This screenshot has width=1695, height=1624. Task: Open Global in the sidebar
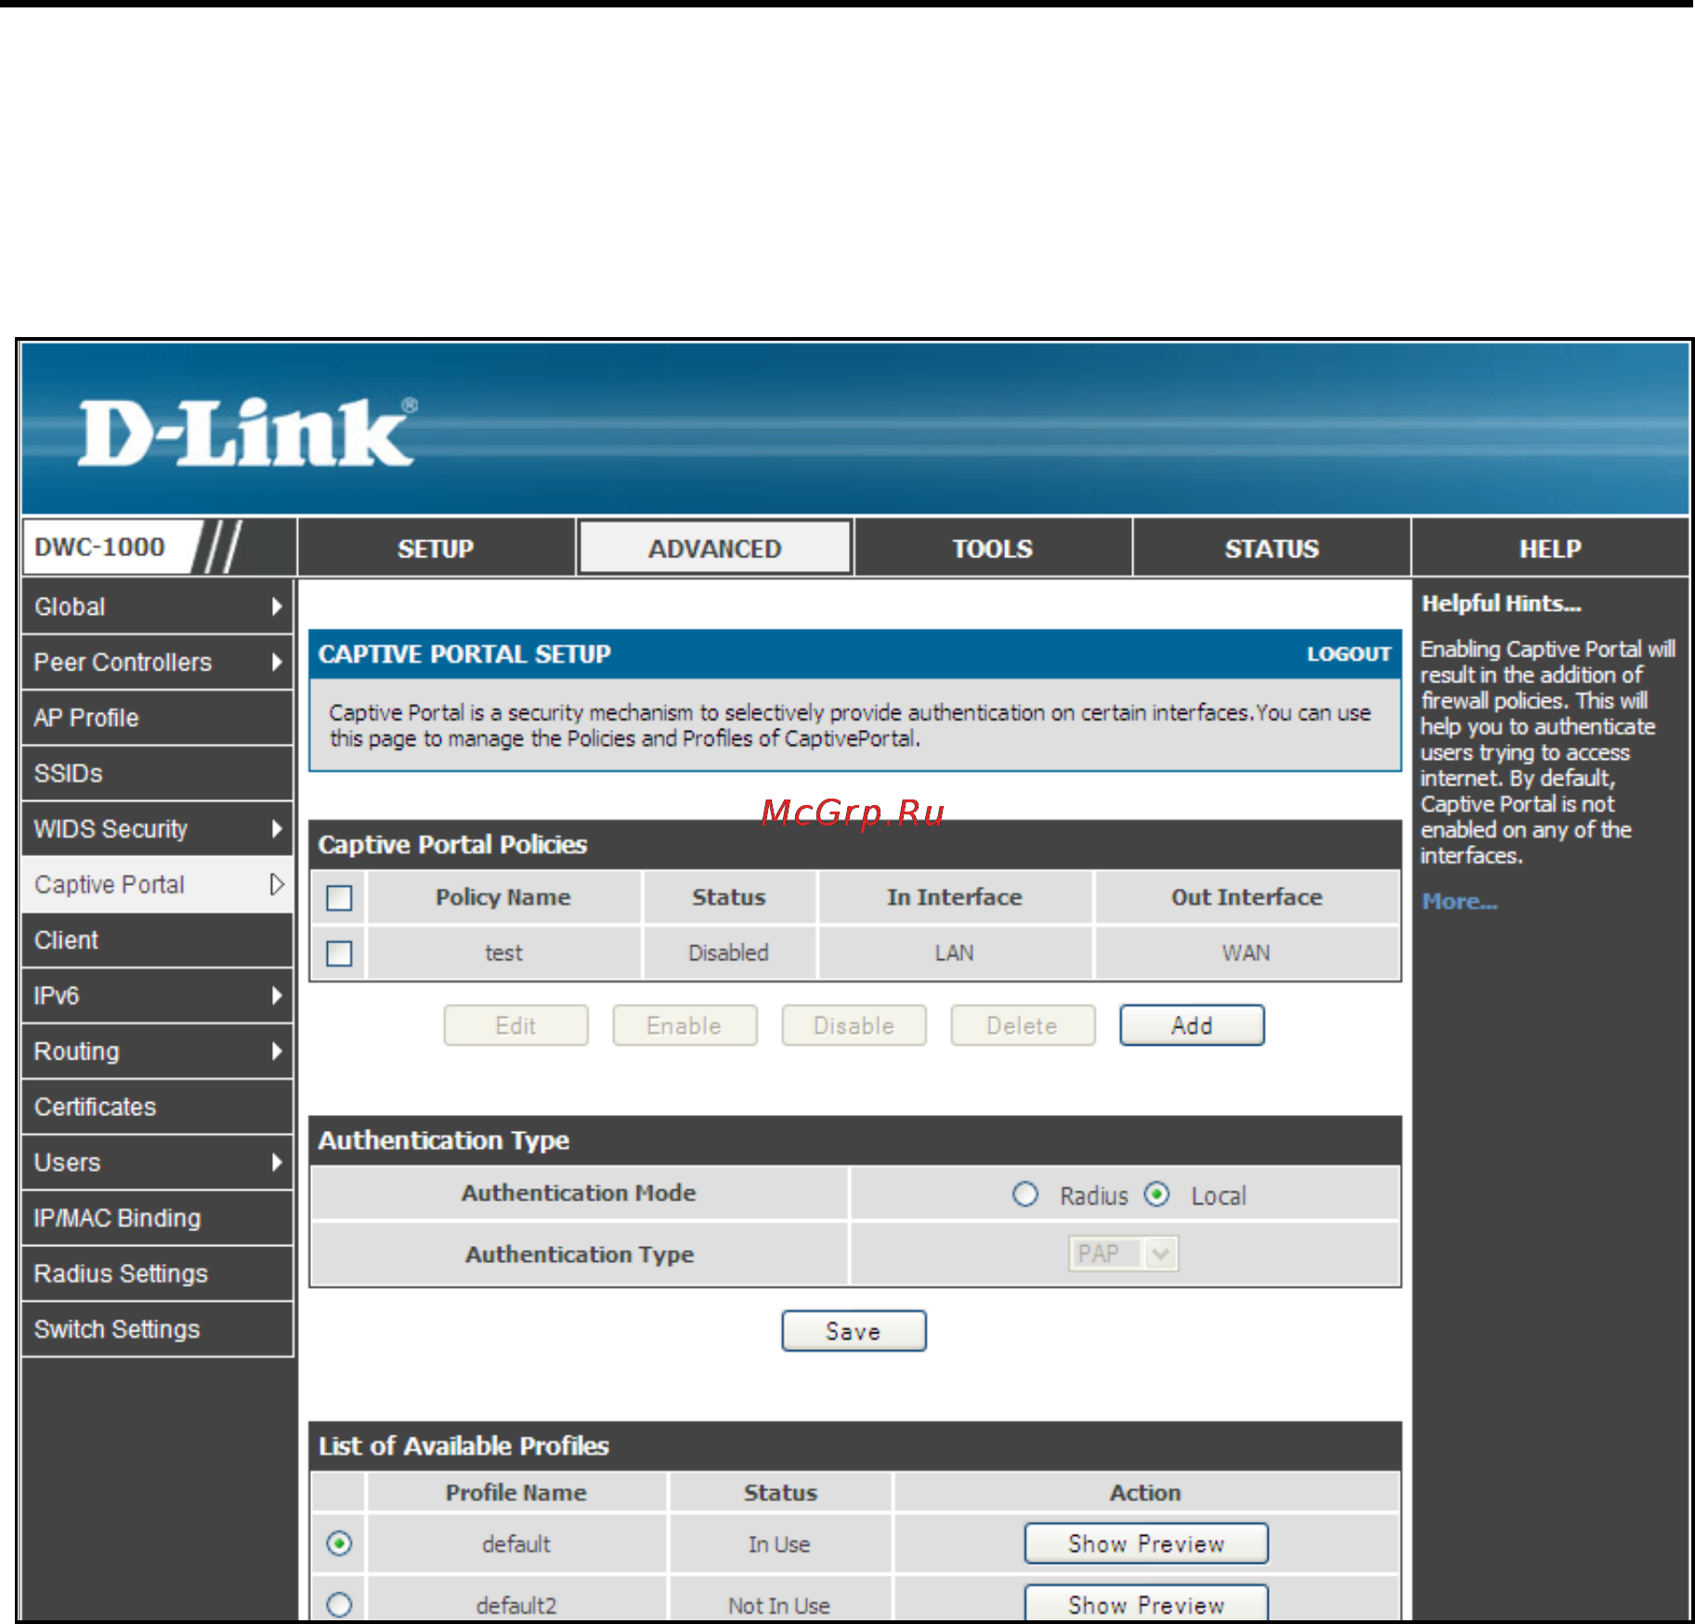[157, 606]
